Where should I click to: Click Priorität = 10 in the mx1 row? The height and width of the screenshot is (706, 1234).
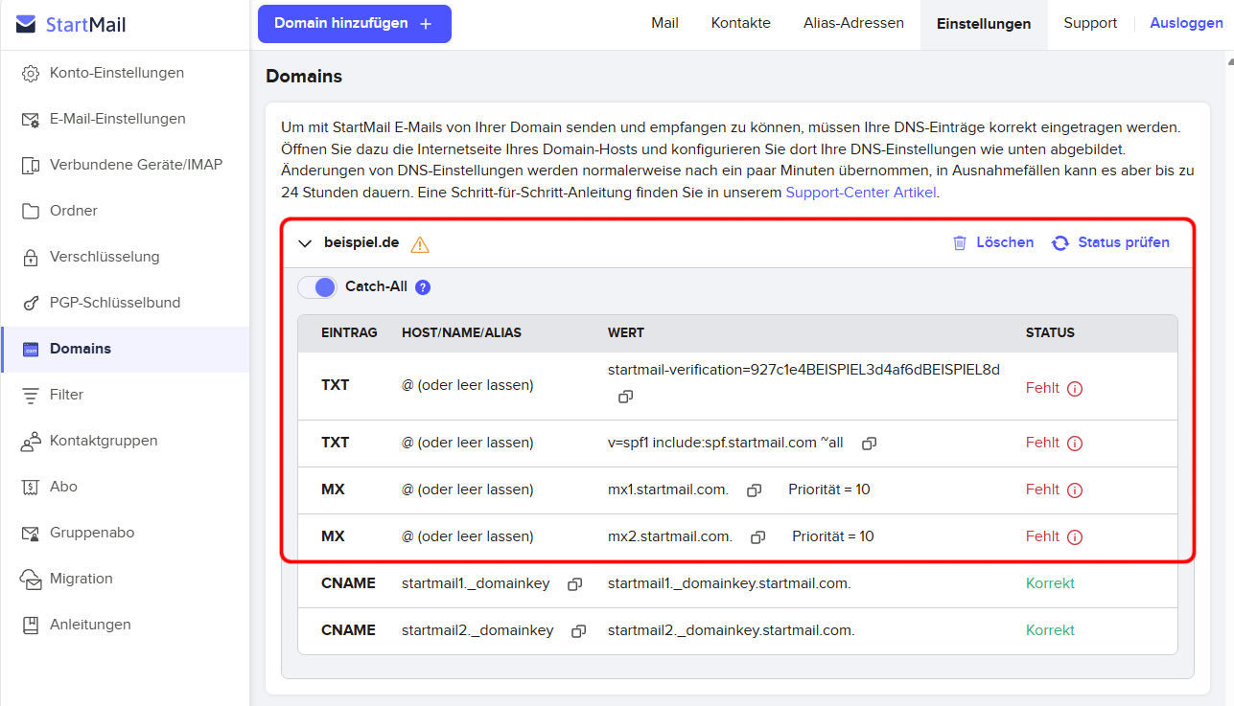[x=829, y=490]
